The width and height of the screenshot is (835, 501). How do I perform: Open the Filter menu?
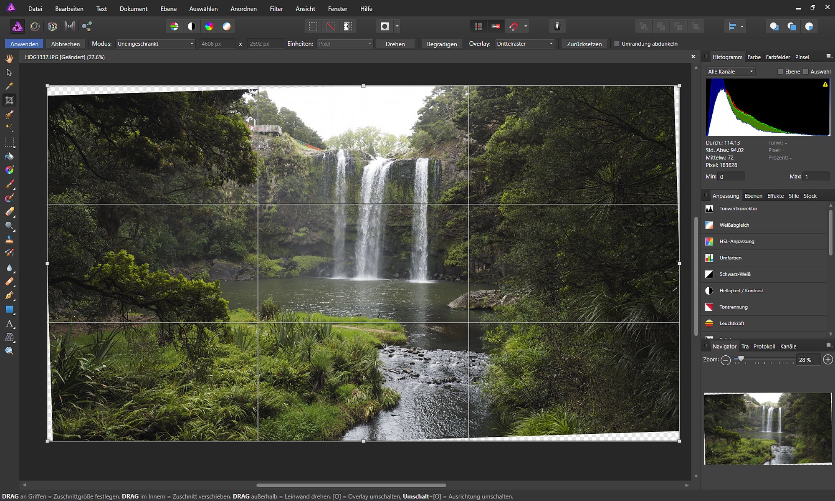coord(276,8)
